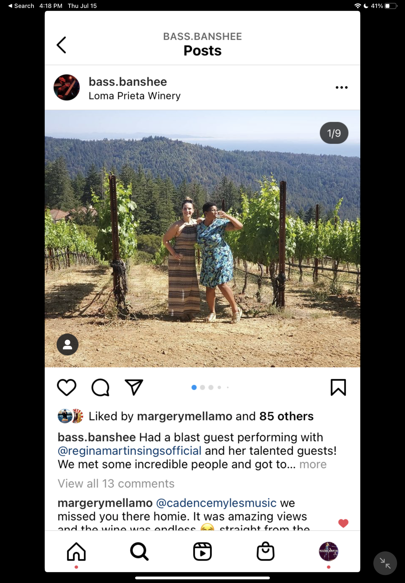Open Loma Prieta Winery location

[x=134, y=96]
